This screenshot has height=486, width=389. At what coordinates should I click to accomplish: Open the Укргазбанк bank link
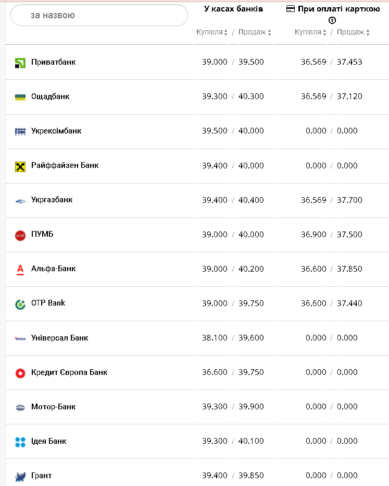52,200
